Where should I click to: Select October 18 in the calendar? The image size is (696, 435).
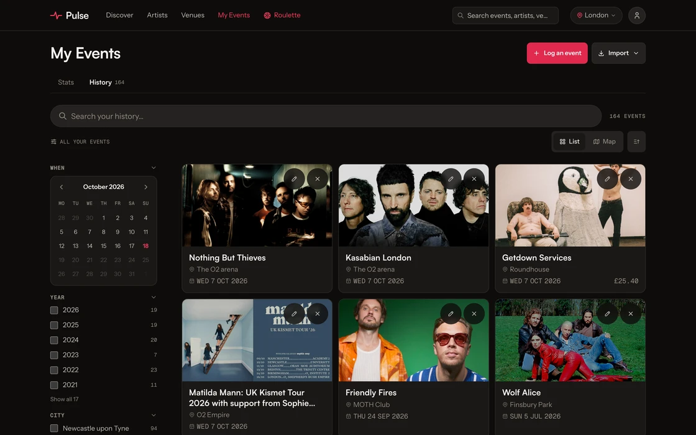145,246
